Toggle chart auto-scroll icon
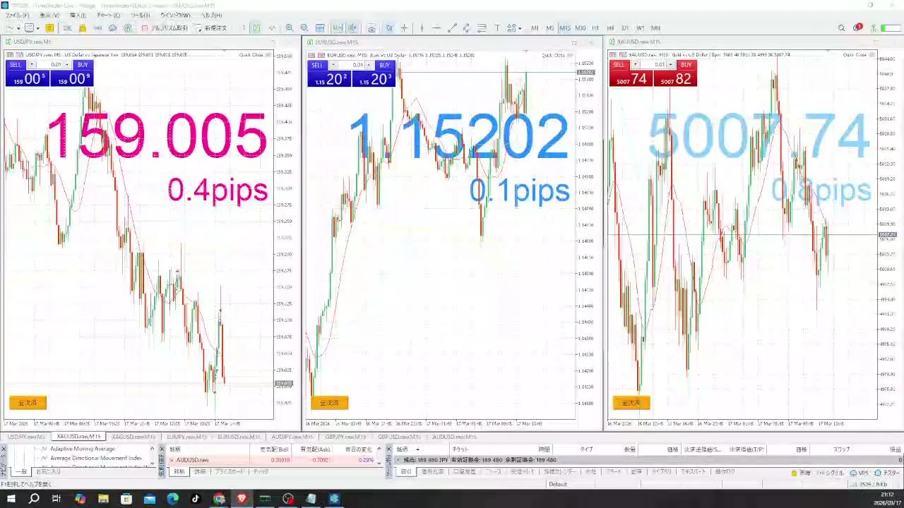Viewport: 904px width, 508px height. [x=337, y=28]
